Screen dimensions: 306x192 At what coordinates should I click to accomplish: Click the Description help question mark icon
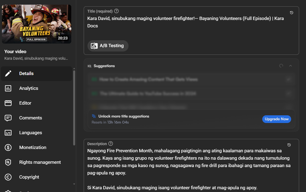(x=111, y=144)
